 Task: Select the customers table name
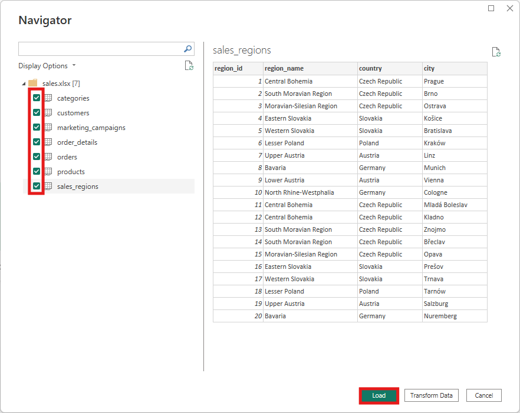coord(73,113)
